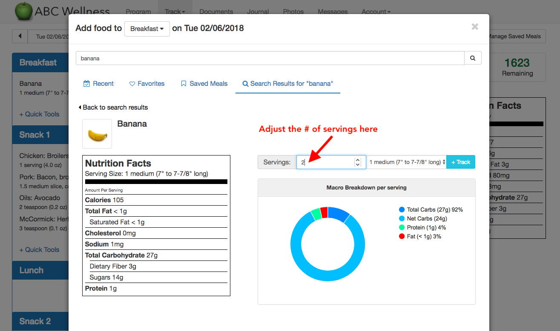Click the Fat red legend swatch
Image resolution: width=560 pixels, height=331 pixels.
click(402, 236)
